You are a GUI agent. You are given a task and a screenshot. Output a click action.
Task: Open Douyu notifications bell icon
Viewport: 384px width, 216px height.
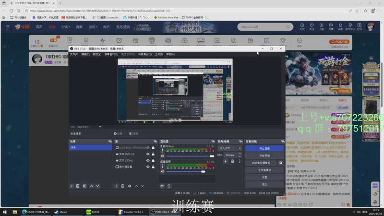click(x=340, y=26)
